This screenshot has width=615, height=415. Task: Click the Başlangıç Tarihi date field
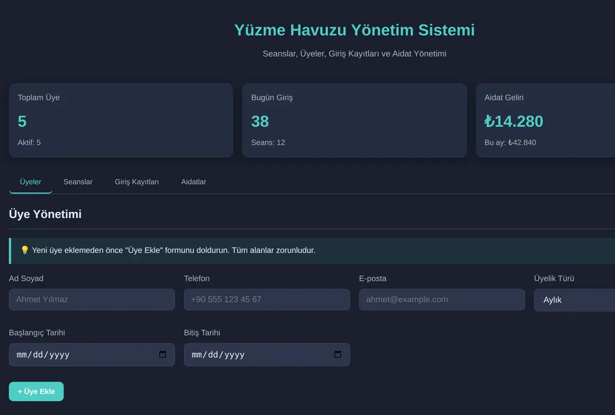tap(92, 355)
